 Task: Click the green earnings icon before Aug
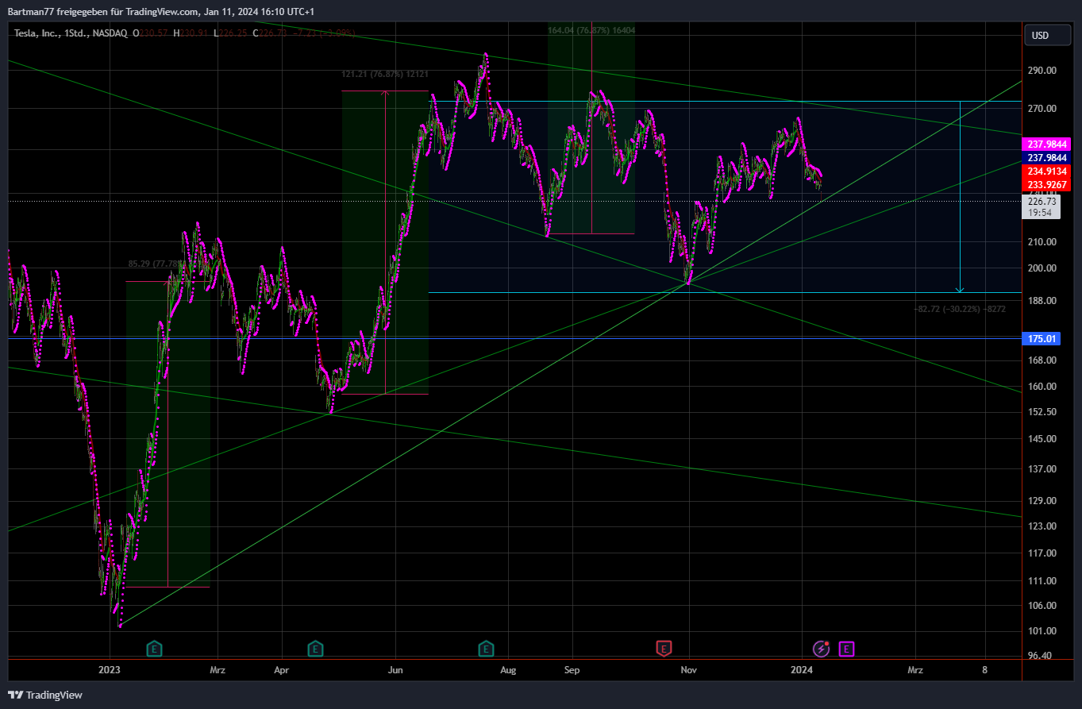click(x=486, y=649)
